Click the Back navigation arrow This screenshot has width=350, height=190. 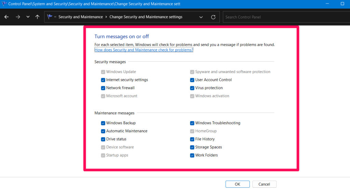pyautogui.click(x=6, y=17)
